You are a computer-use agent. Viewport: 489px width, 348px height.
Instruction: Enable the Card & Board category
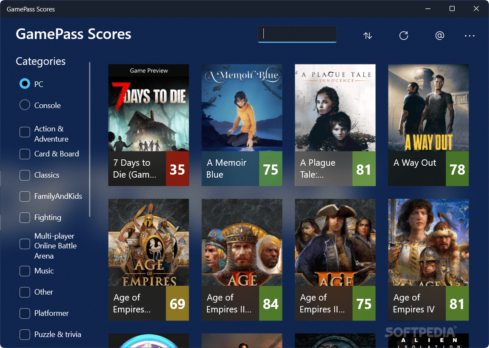25,153
